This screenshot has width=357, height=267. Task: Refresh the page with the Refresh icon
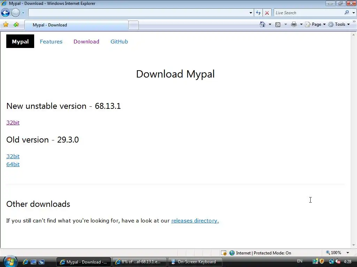258,13
